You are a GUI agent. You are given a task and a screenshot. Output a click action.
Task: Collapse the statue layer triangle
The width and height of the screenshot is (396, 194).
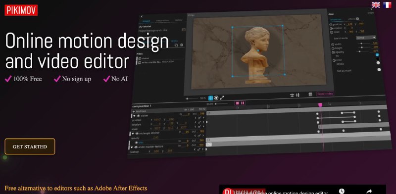click(134, 116)
